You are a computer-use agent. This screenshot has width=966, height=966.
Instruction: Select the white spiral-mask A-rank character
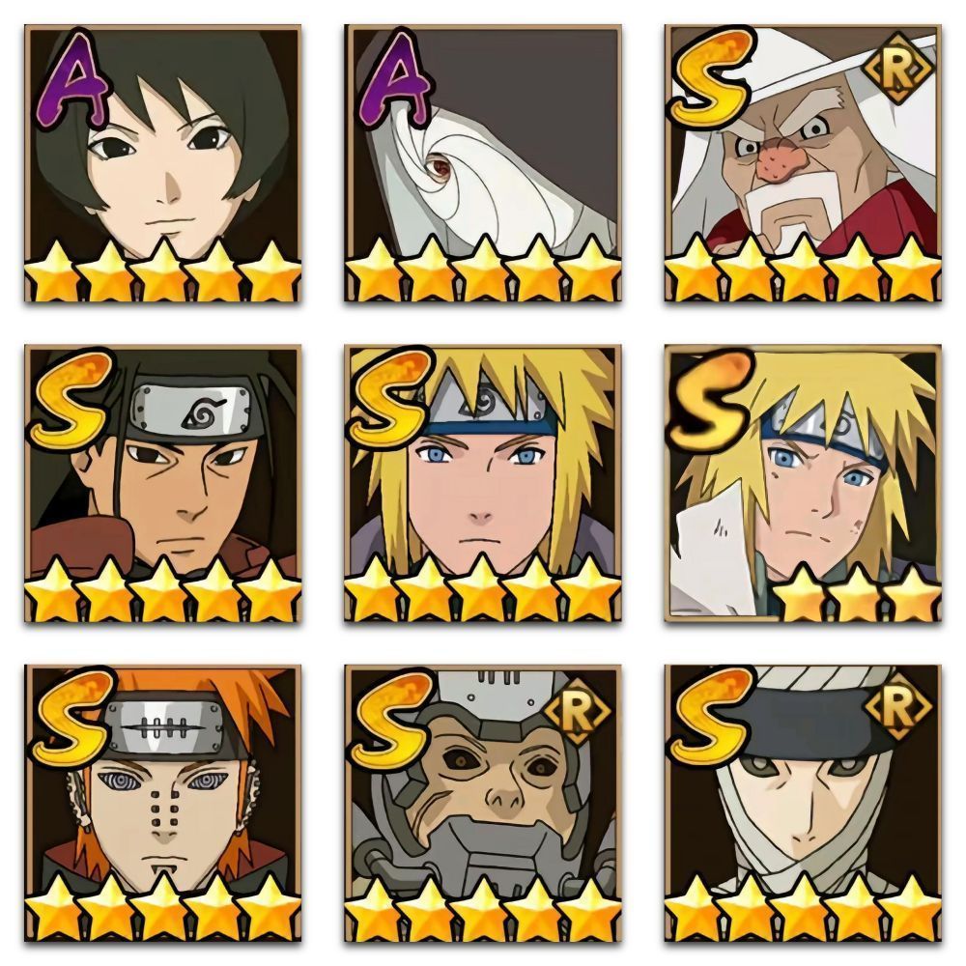click(482, 163)
